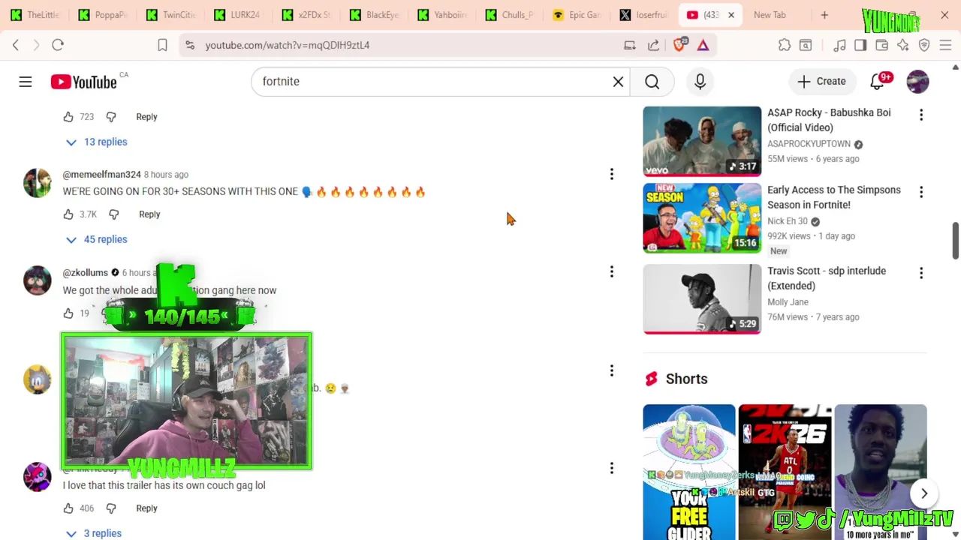This screenshot has width=961, height=540.
Task: Expand 45 replies
Action: coord(96,239)
